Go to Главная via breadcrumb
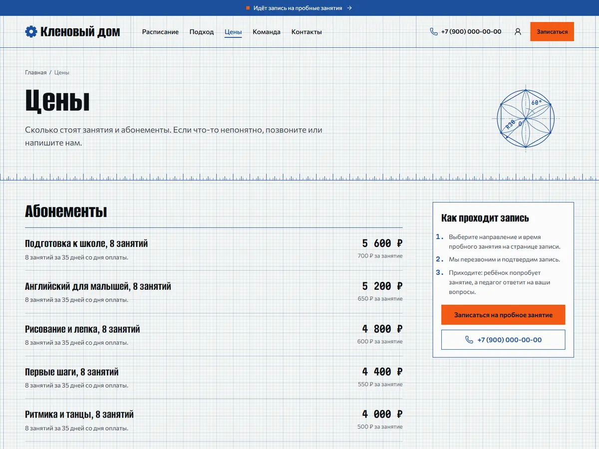Screen dimensions: 599x449 [35, 72]
